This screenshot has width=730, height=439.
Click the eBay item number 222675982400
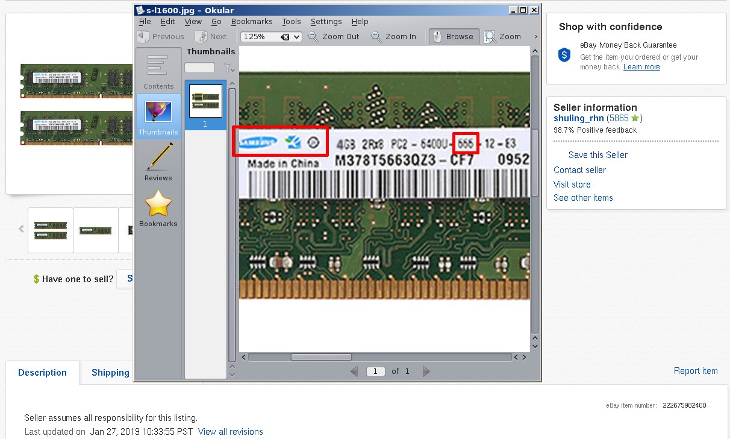coord(684,406)
